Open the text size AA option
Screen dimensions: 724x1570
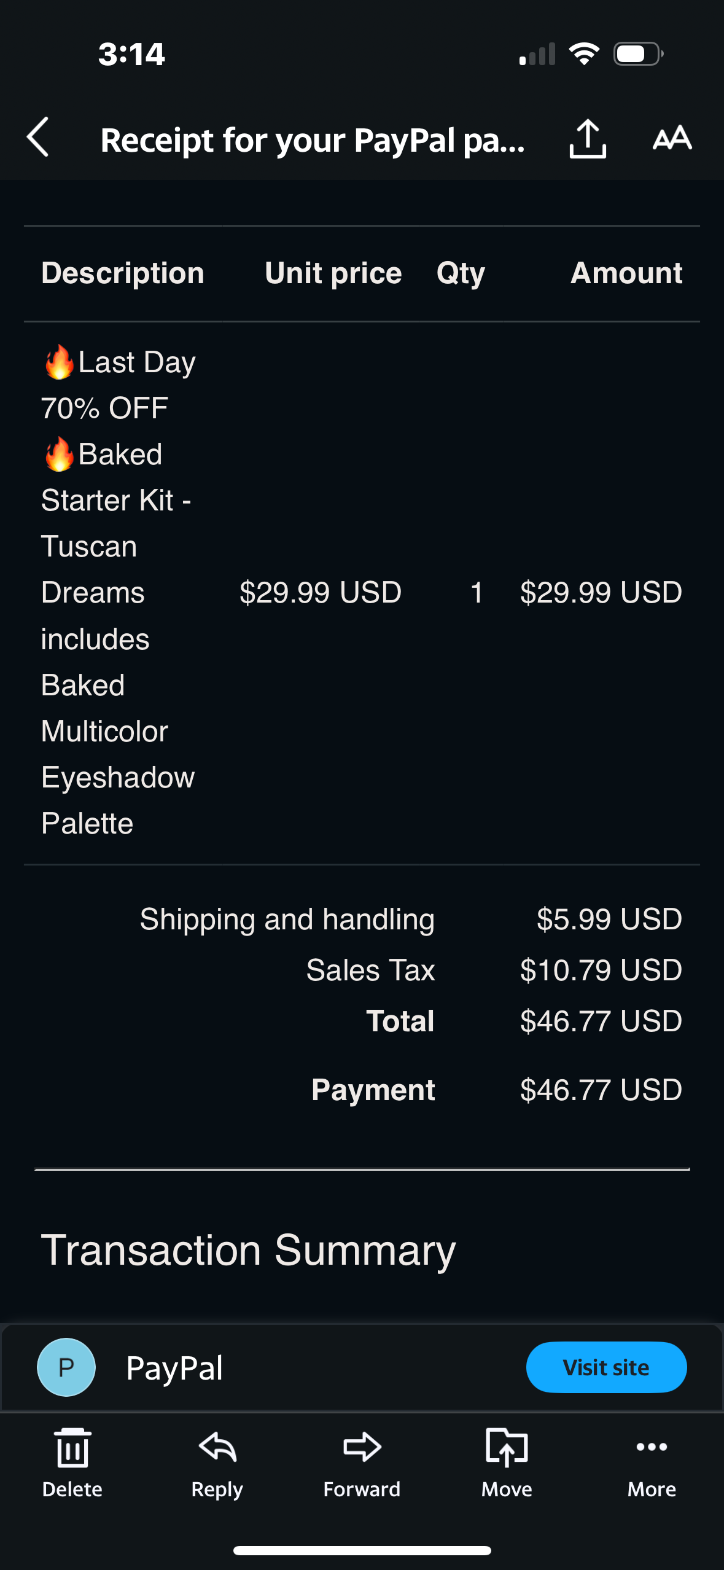(672, 138)
